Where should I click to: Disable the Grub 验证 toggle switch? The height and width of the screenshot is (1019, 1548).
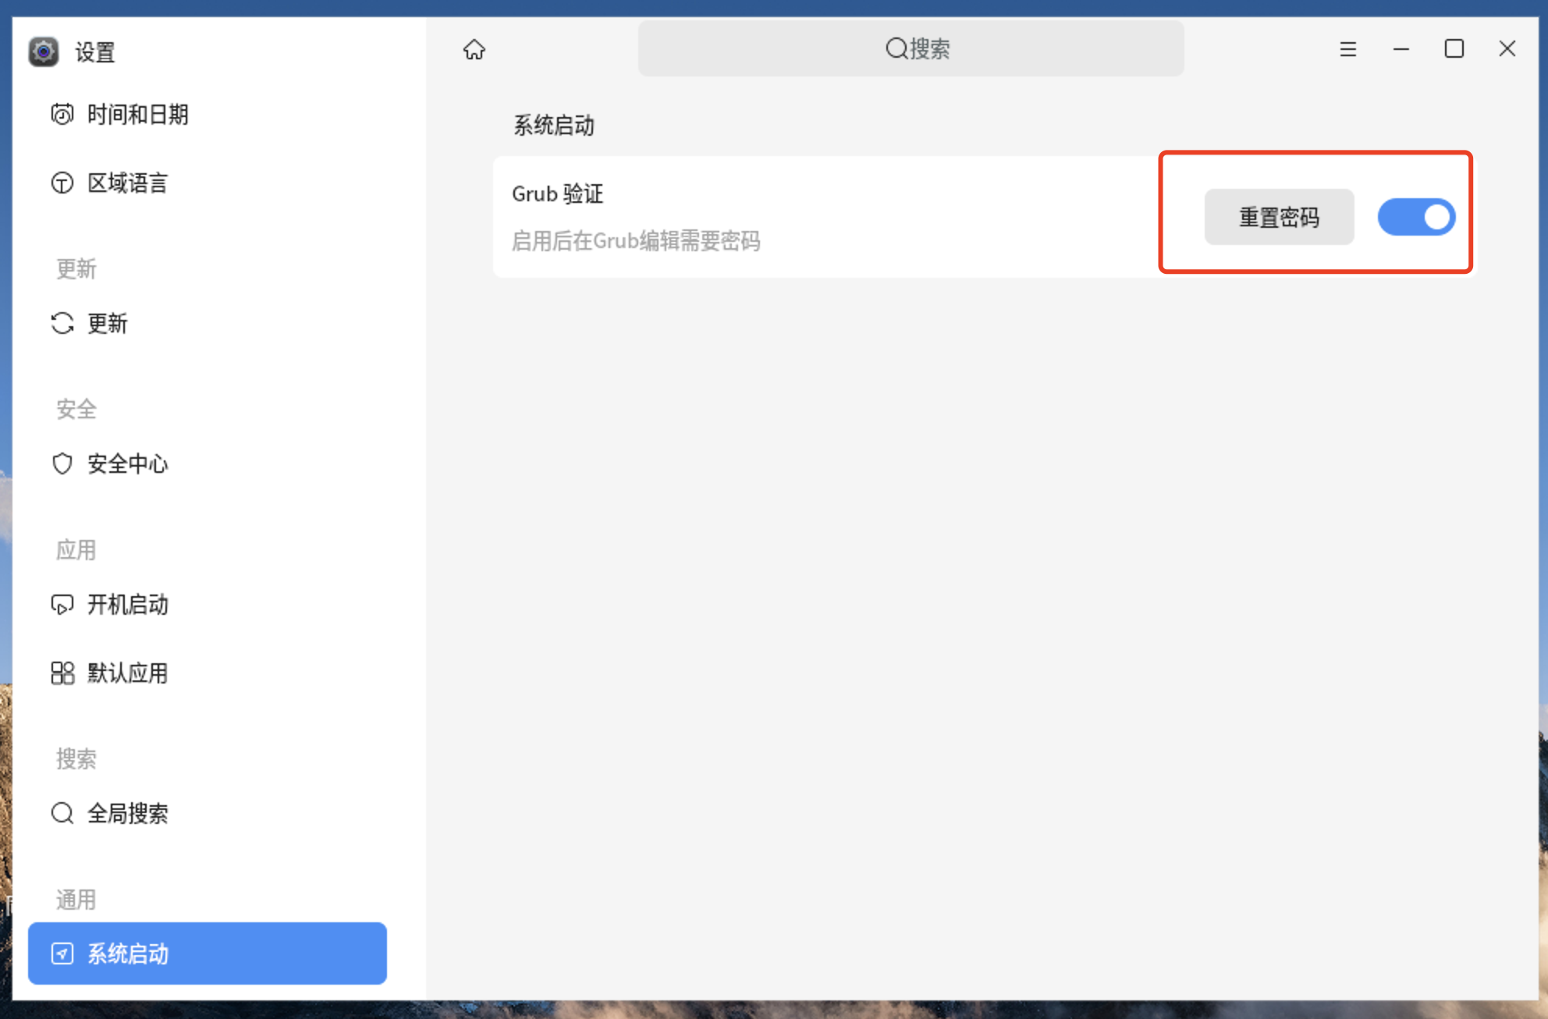coord(1415,217)
